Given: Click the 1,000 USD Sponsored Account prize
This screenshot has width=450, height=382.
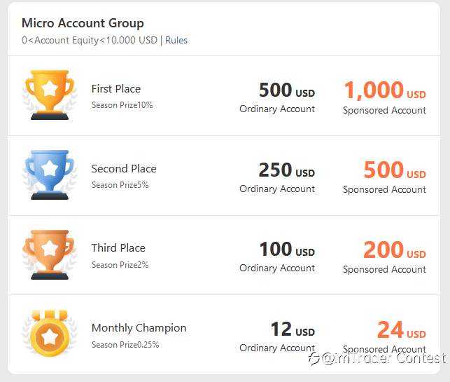Looking at the screenshot, I should click(x=385, y=97).
